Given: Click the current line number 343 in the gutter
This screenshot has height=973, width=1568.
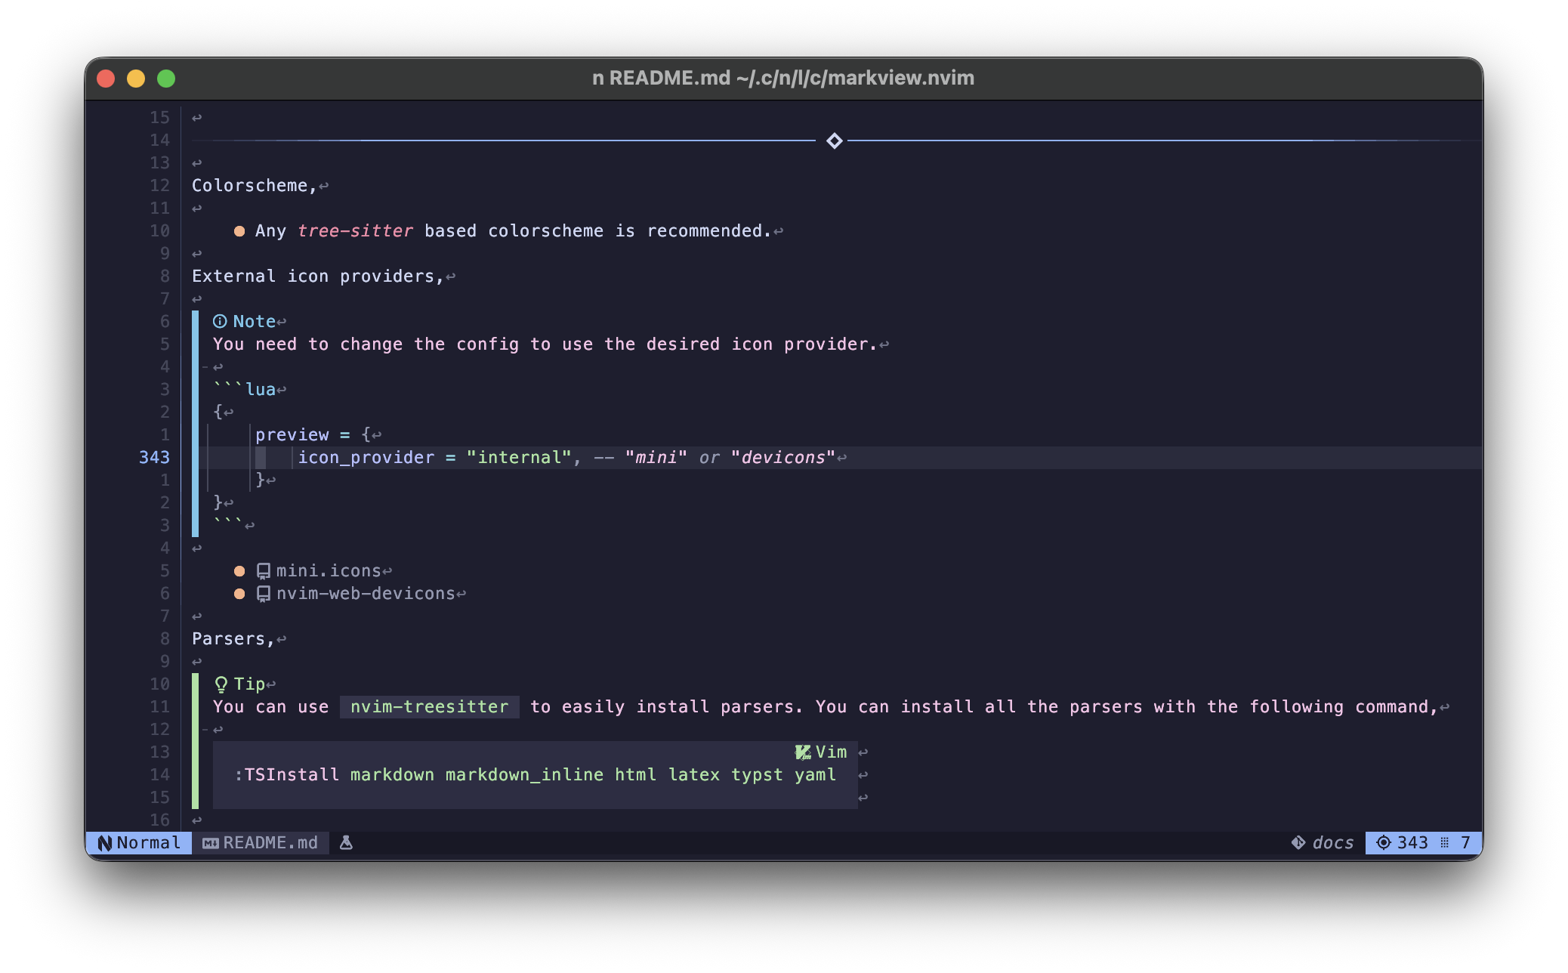Looking at the screenshot, I should click(154, 458).
